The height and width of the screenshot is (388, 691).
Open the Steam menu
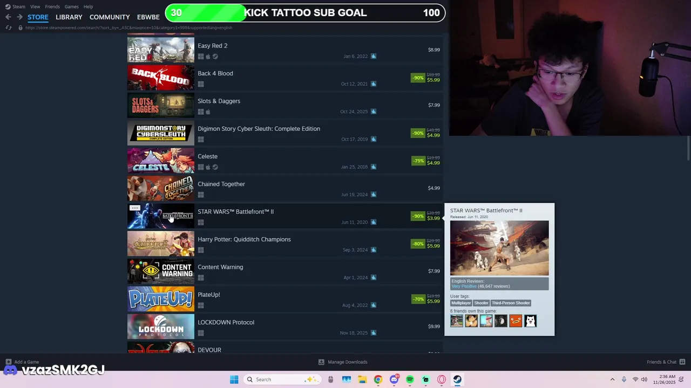pyautogui.click(x=19, y=6)
